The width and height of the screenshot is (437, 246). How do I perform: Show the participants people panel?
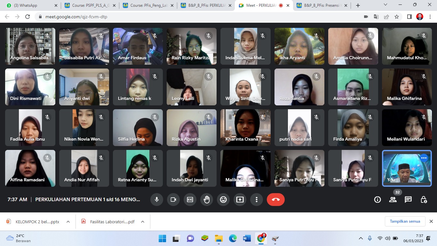click(393, 200)
